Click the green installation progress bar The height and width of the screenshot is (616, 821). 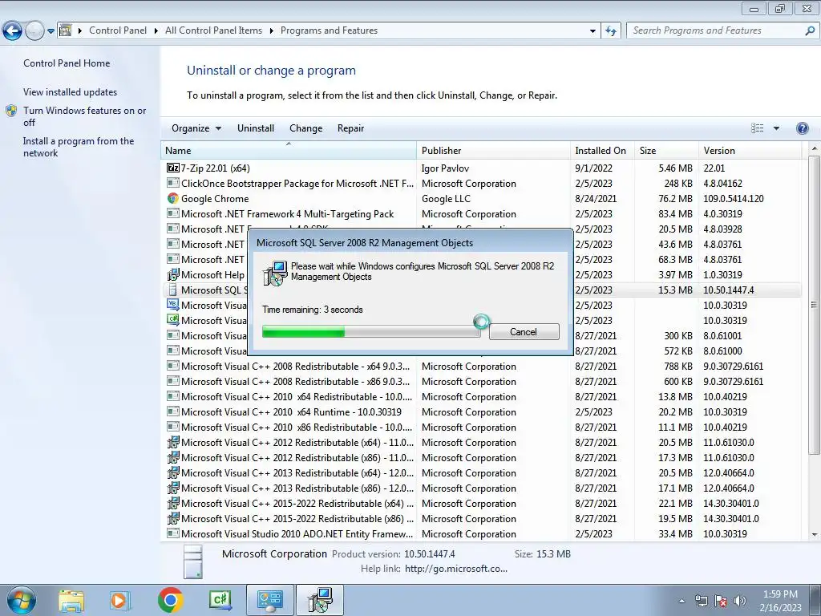371,331
